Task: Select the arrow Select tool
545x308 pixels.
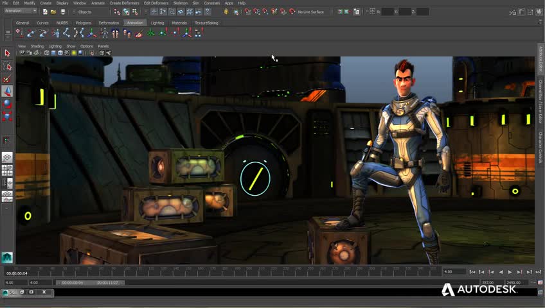Action: (x=7, y=53)
